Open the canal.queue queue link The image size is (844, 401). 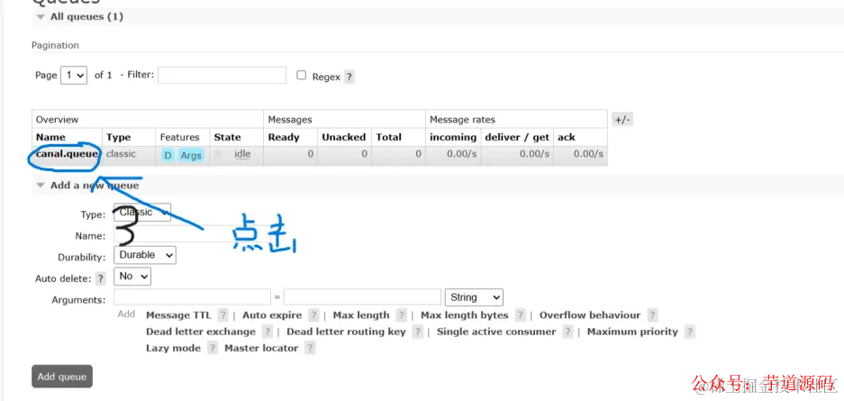click(x=67, y=154)
